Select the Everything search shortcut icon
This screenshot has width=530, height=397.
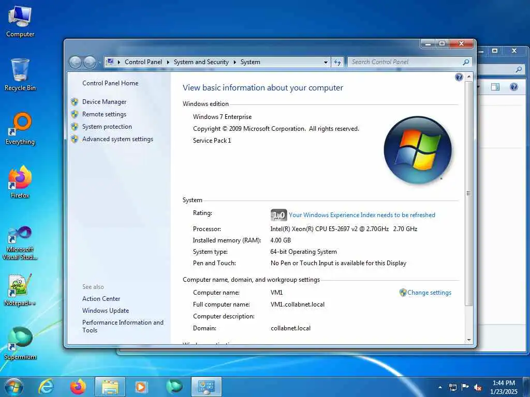[x=20, y=129]
